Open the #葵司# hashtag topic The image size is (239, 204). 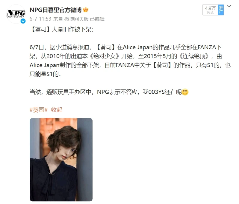(39, 109)
